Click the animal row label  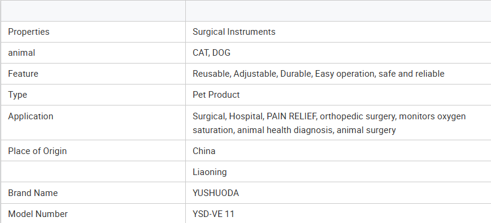click(x=22, y=53)
